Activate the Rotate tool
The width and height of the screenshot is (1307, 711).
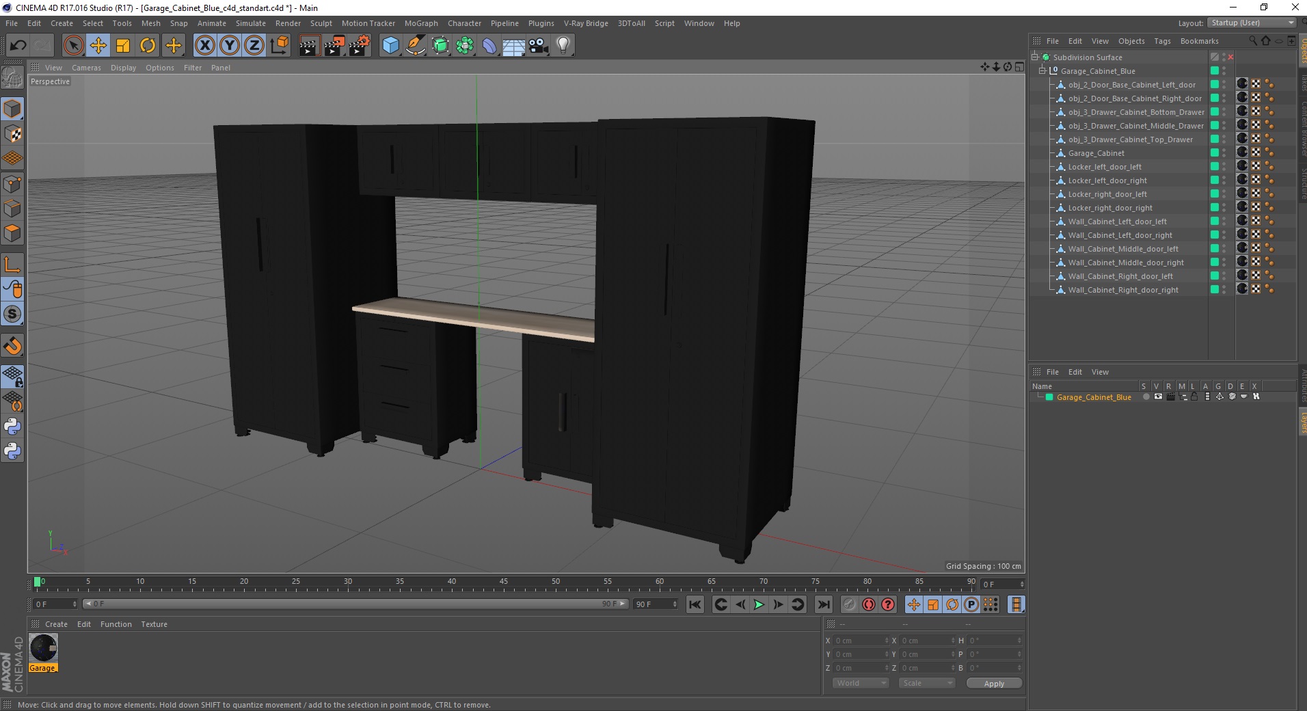(148, 46)
